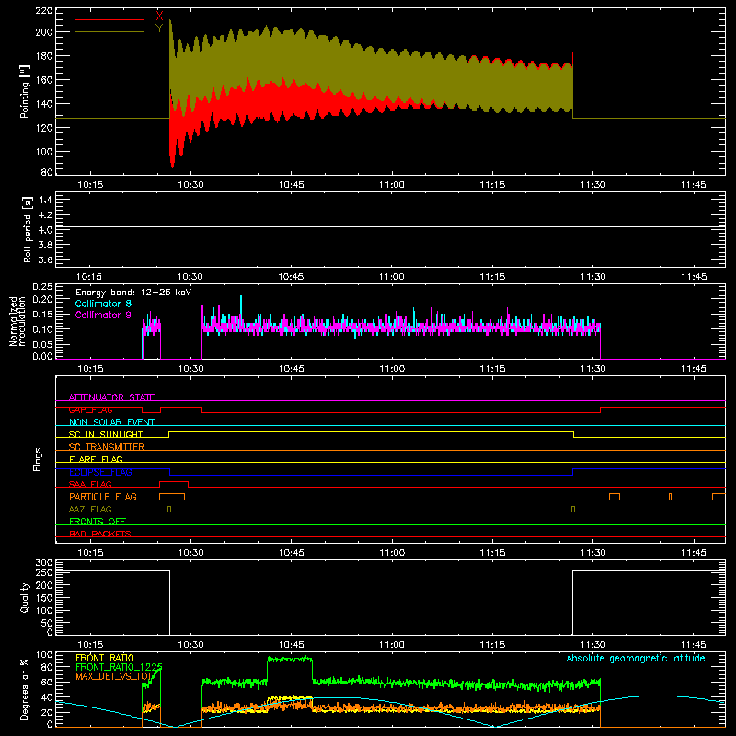Click the 'Normalized modulation' axis title
This screenshot has height=736, width=736.
(17, 321)
